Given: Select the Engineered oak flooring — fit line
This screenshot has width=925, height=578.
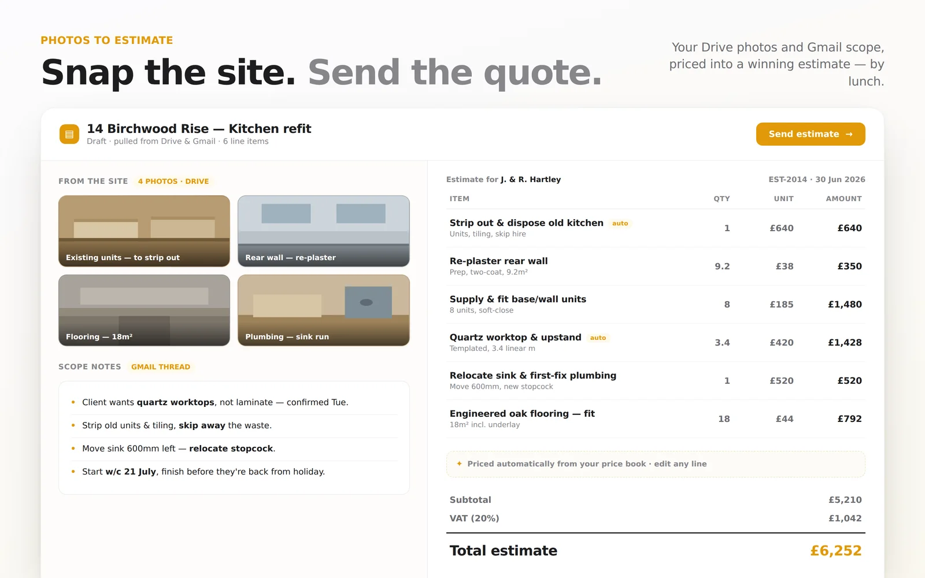Looking at the screenshot, I should click(x=656, y=419).
